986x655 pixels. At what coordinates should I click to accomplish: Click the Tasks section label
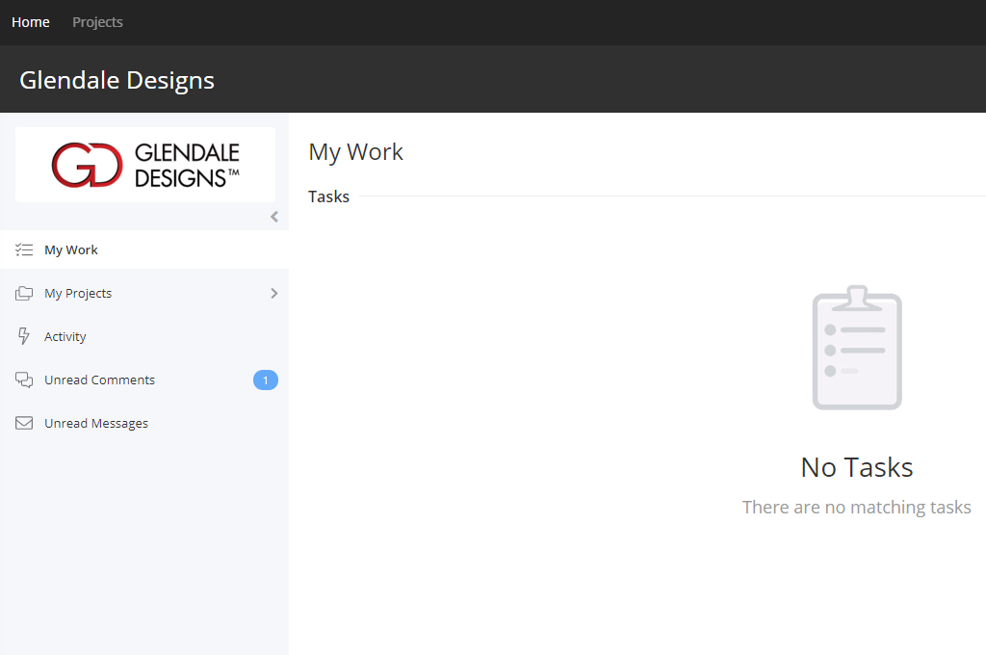329,196
